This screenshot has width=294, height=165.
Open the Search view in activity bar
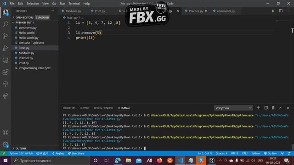point(6,24)
